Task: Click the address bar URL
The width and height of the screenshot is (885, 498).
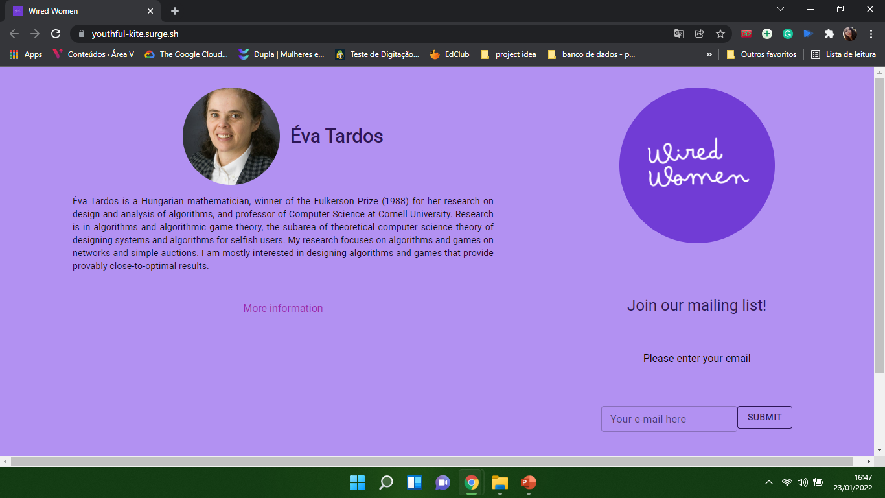Action: pyautogui.click(x=135, y=34)
